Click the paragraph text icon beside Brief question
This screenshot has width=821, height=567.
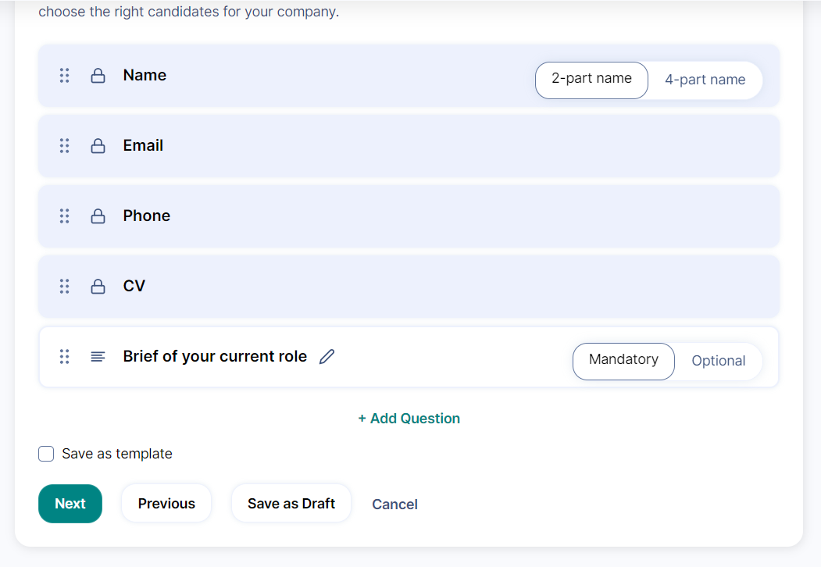98,357
